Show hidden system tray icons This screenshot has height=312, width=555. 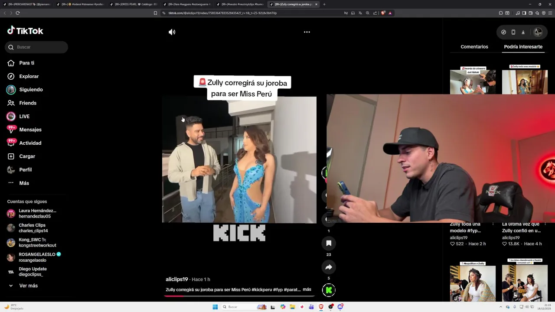point(501,307)
